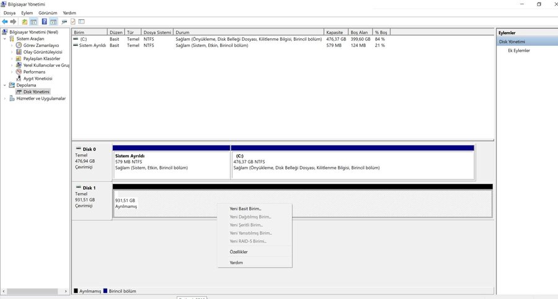The height and width of the screenshot is (299, 558).
Task: Click the blue Help question mark icon
Action: tap(44, 22)
